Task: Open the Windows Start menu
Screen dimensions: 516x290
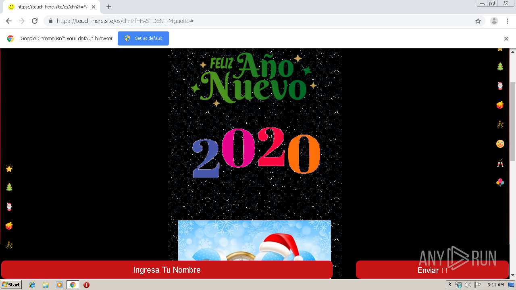Action: (x=11, y=285)
